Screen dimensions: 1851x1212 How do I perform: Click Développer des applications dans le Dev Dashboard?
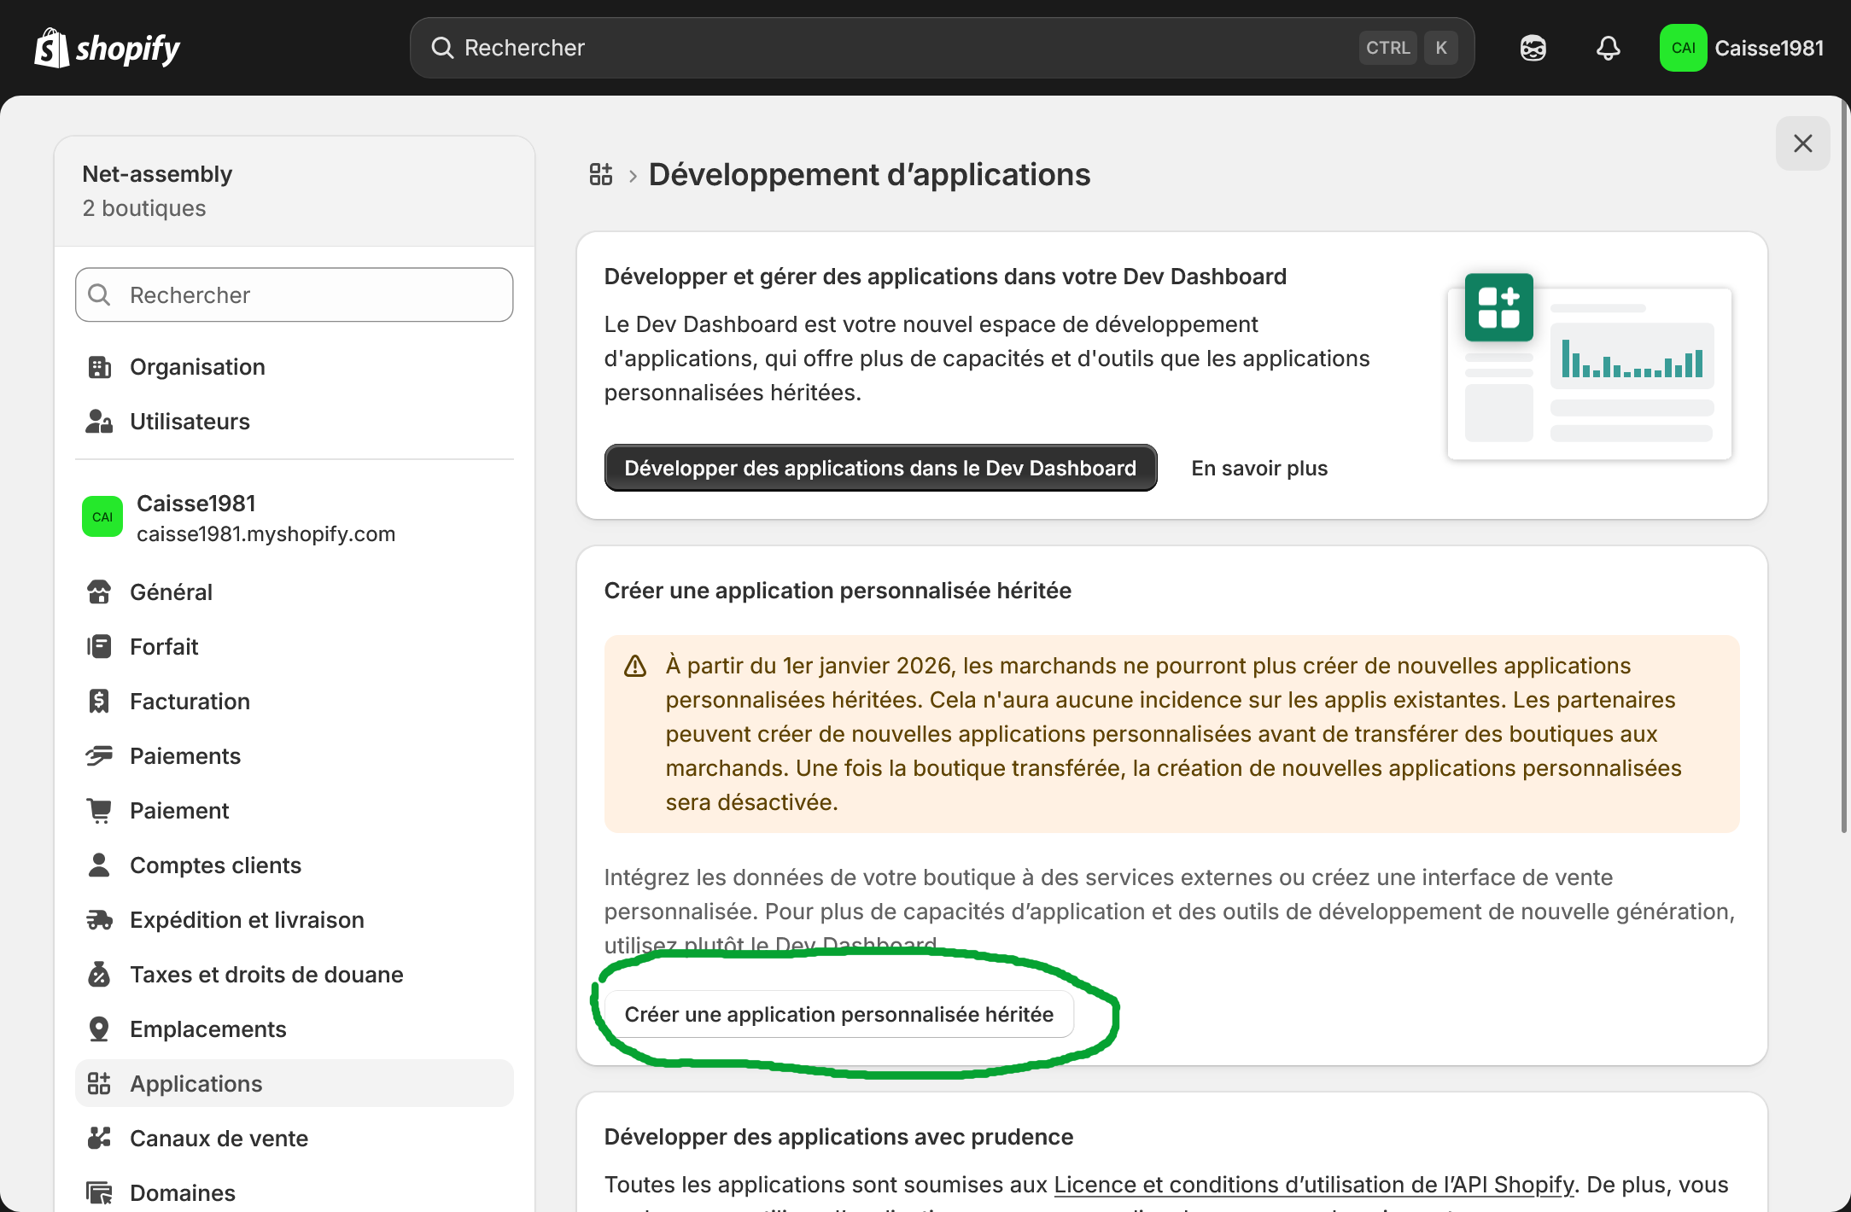tap(880, 469)
